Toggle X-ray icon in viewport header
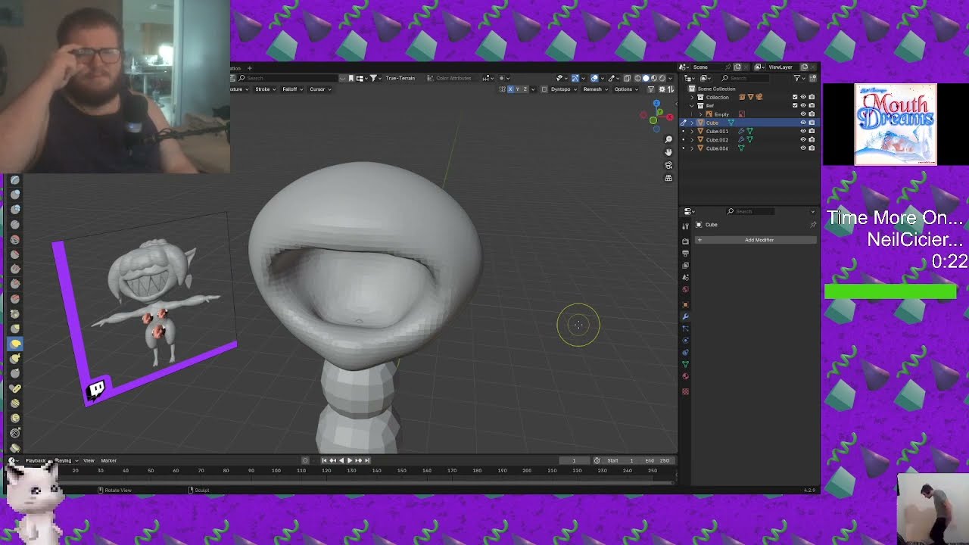The height and width of the screenshot is (545, 969). tap(627, 78)
